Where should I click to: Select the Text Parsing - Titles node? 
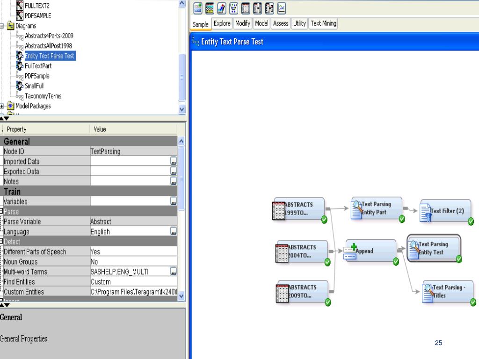(x=449, y=292)
